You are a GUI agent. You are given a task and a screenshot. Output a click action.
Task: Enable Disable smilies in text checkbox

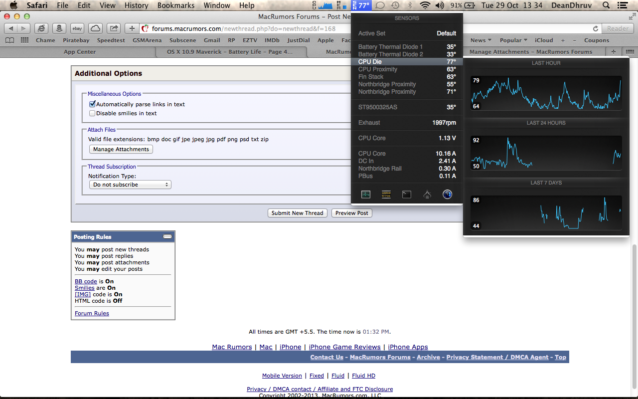tap(92, 113)
